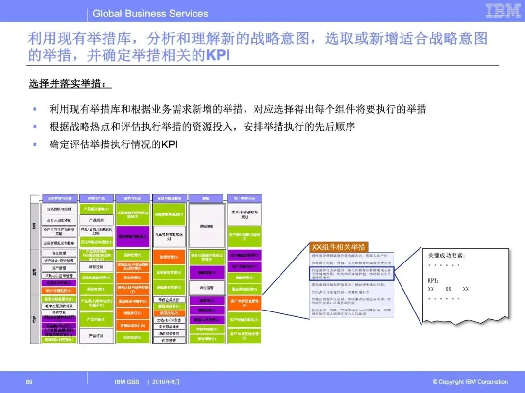The image size is (525, 393).
Task: Select the 业务计划和预算 component box
Action: [59, 221]
